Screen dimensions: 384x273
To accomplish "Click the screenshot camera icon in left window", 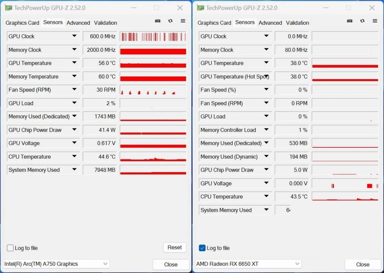I will (x=158, y=21).
